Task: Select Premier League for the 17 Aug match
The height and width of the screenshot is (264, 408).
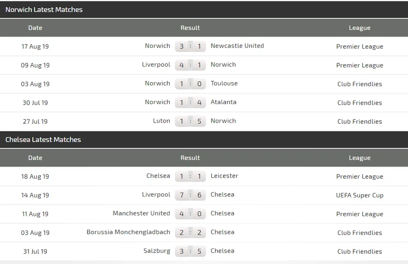Action: click(359, 47)
